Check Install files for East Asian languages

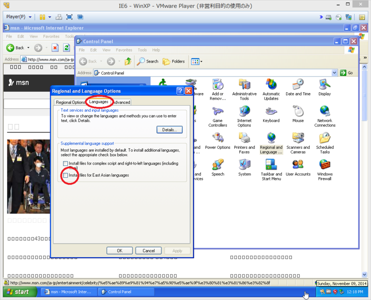pos(65,175)
